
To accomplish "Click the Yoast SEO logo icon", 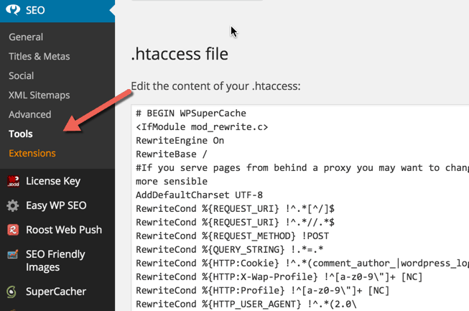I will coord(13,10).
